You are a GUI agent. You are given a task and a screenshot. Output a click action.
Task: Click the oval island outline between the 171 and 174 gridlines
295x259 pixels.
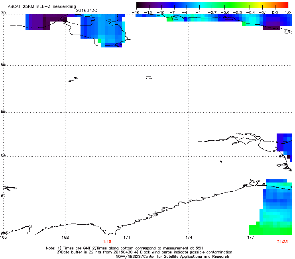click(x=149, y=77)
